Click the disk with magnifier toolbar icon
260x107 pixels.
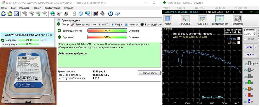pos(44,14)
